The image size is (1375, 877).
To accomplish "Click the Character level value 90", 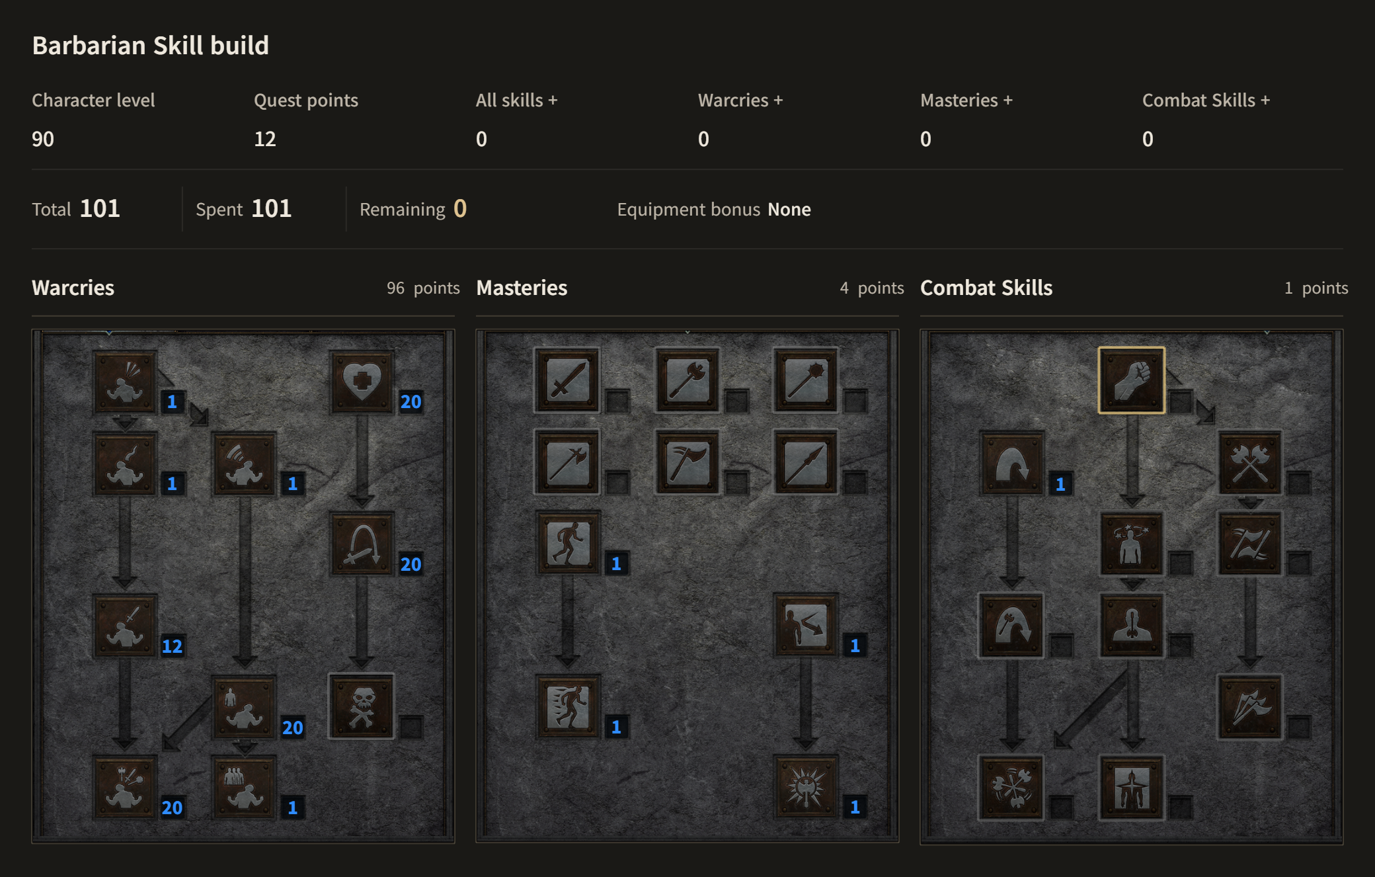I will [43, 139].
